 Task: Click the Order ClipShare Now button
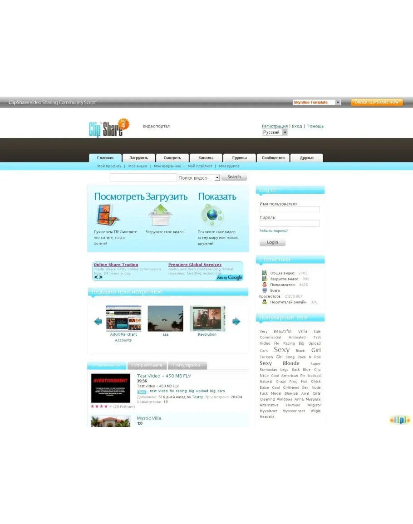(377, 103)
